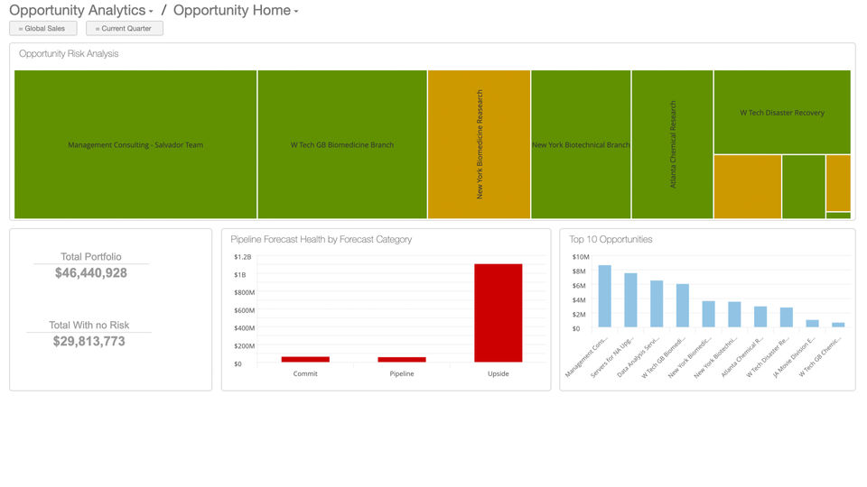The width and height of the screenshot is (867, 487).
Task: Click Pipeline Forecast Health by Forecast Category title
Action: click(x=322, y=239)
